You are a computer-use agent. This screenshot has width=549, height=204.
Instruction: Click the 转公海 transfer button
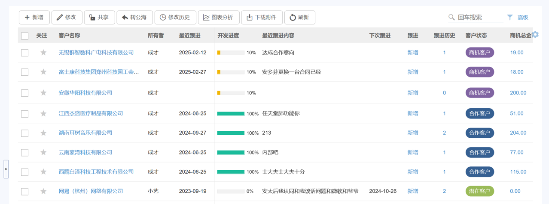(134, 18)
